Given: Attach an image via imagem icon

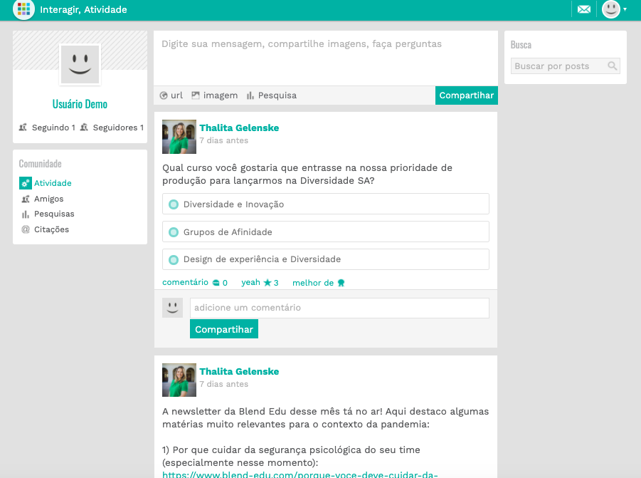Looking at the screenshot, I should click(x=196, y=95).
